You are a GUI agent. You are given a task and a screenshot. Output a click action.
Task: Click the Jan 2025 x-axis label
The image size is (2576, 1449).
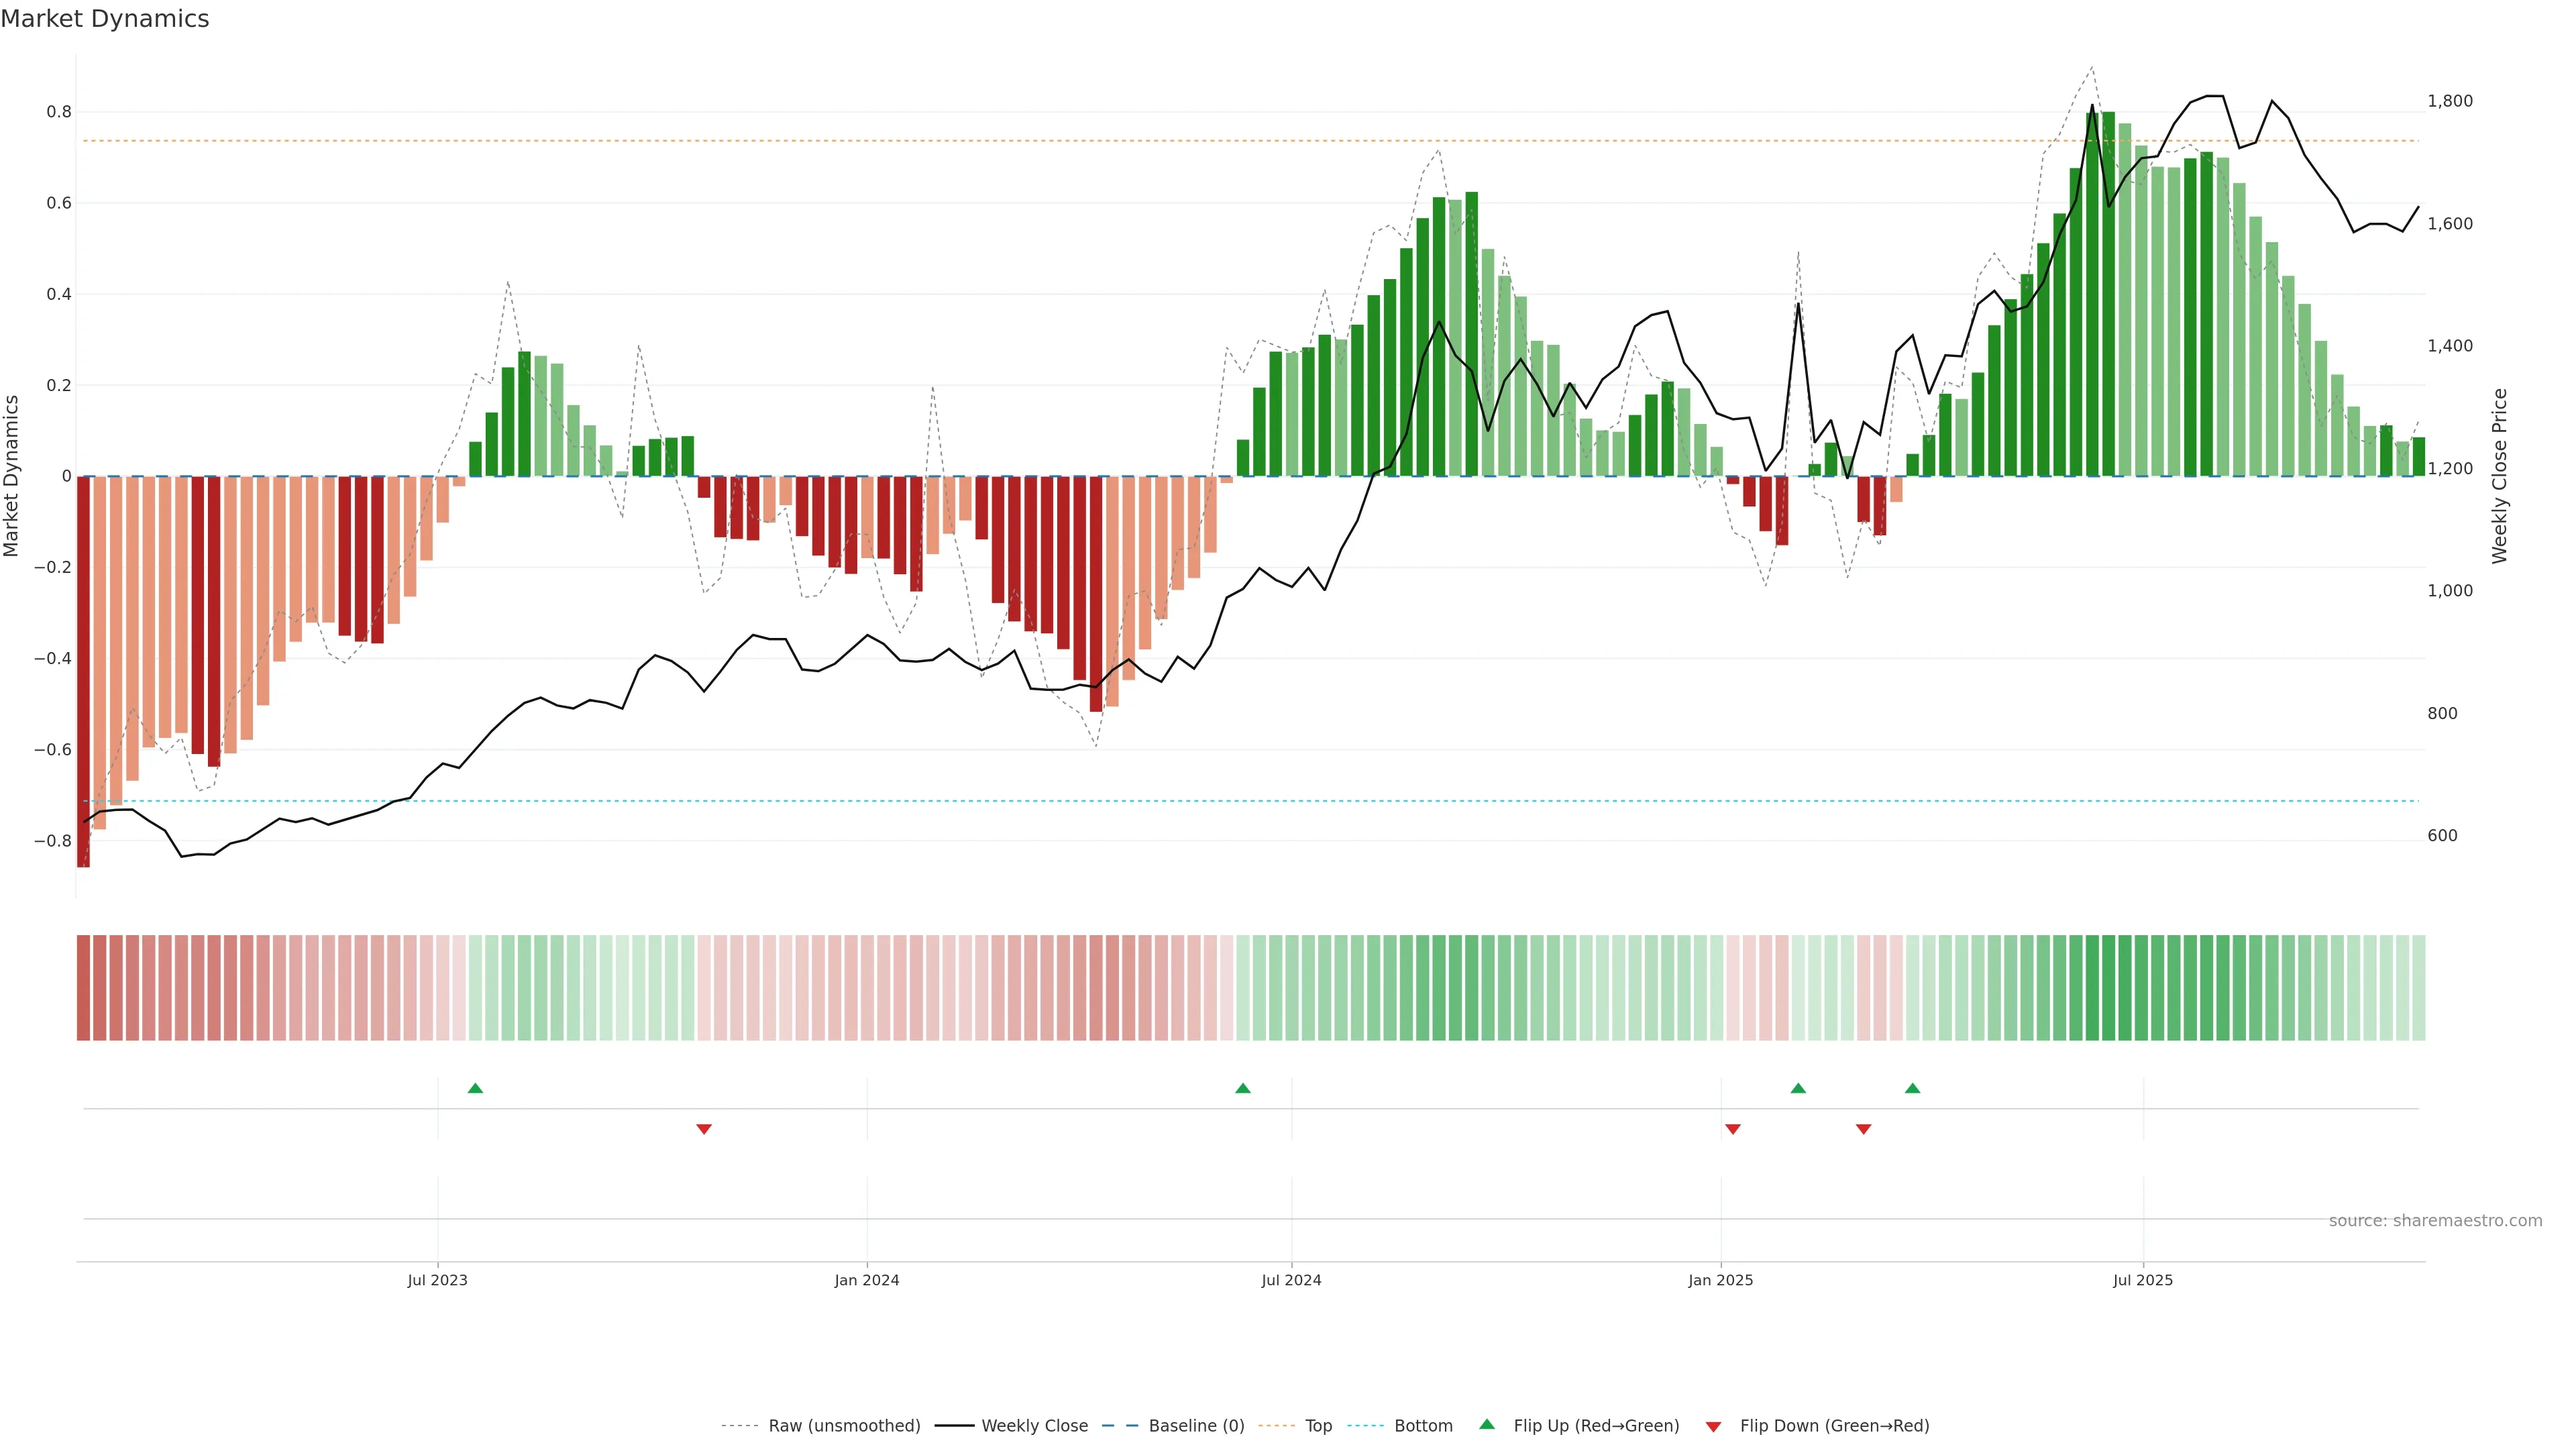pos(1720,1280)
